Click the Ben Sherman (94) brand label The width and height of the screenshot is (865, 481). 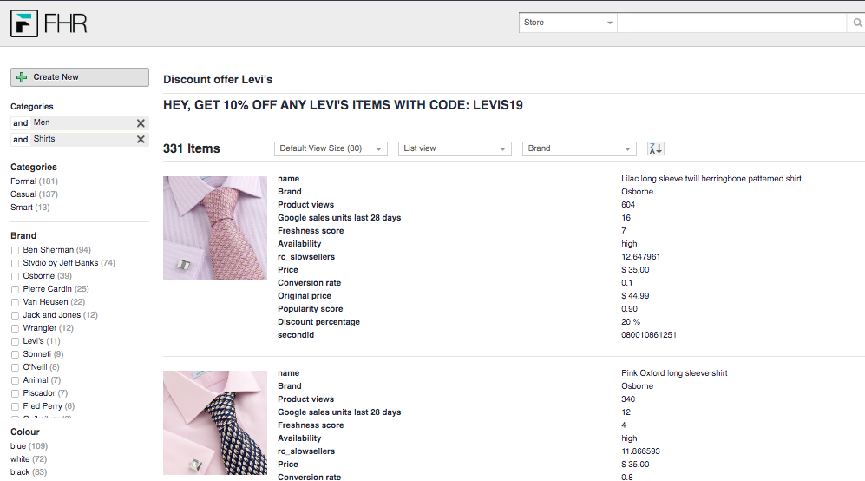click(x=56, y=250)
